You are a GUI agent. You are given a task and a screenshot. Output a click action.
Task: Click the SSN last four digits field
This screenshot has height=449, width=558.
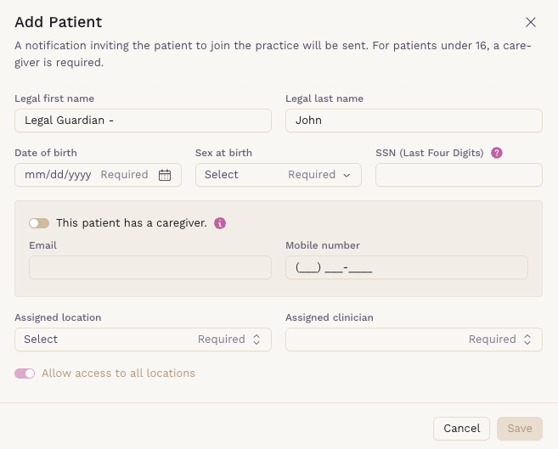point(459,175)
